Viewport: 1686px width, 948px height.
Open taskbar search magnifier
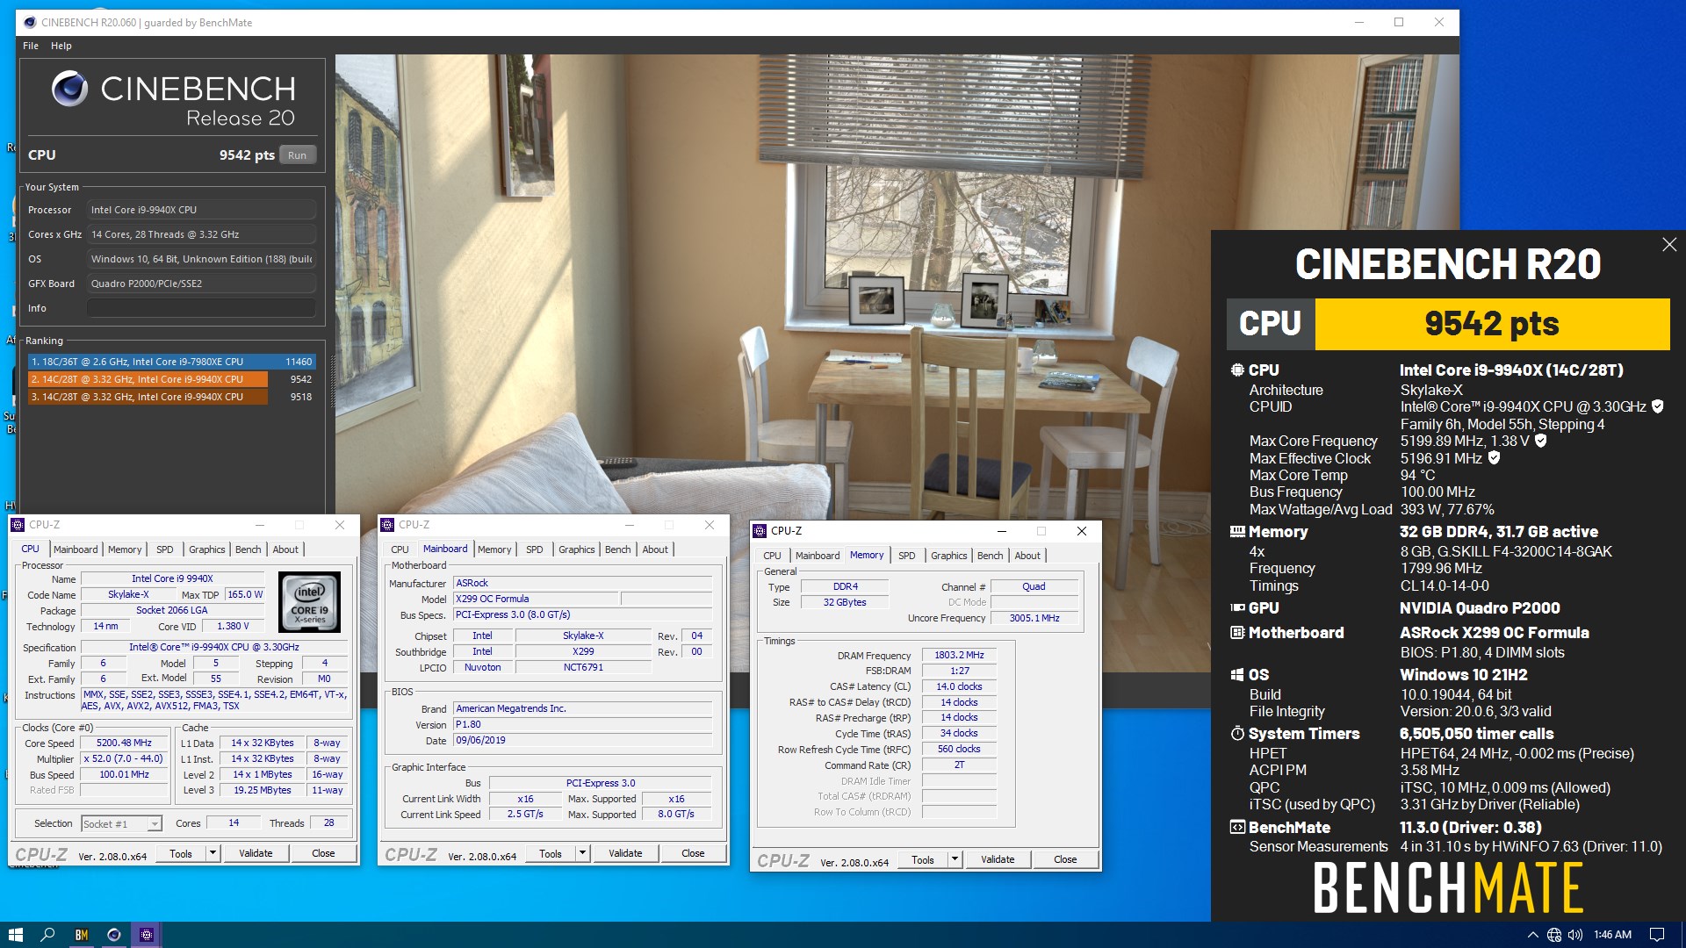tap(48, 935)
